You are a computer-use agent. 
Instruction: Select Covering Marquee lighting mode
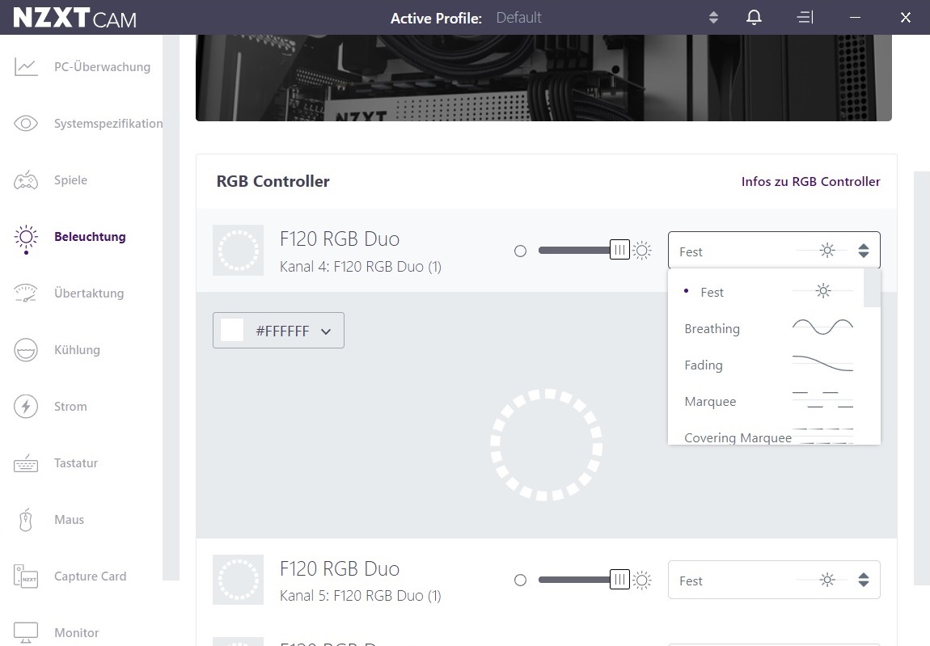coord(766,435)
